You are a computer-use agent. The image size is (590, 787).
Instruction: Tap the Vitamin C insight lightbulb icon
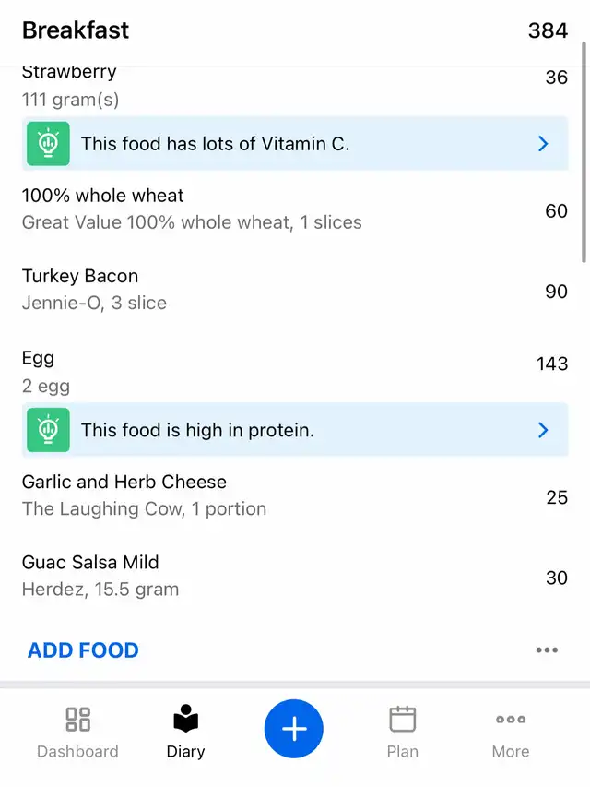coord(48,144)
